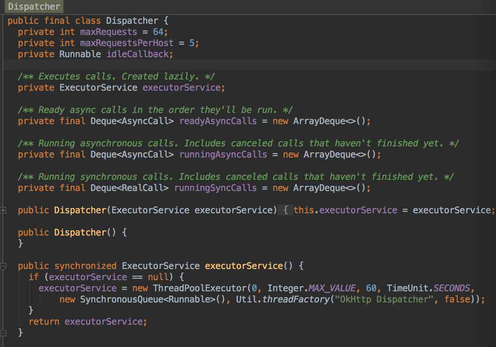Click the Dispatcher breadcrumb tab at the top

33,7
